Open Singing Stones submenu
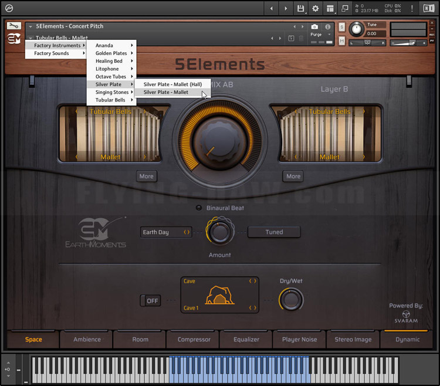The width and height of the screenshot is (440, 386). pyautogui.click(x=111, y=92)
